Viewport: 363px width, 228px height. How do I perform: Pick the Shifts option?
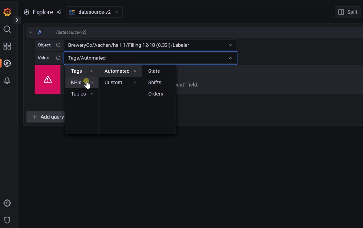coord(155,82)
